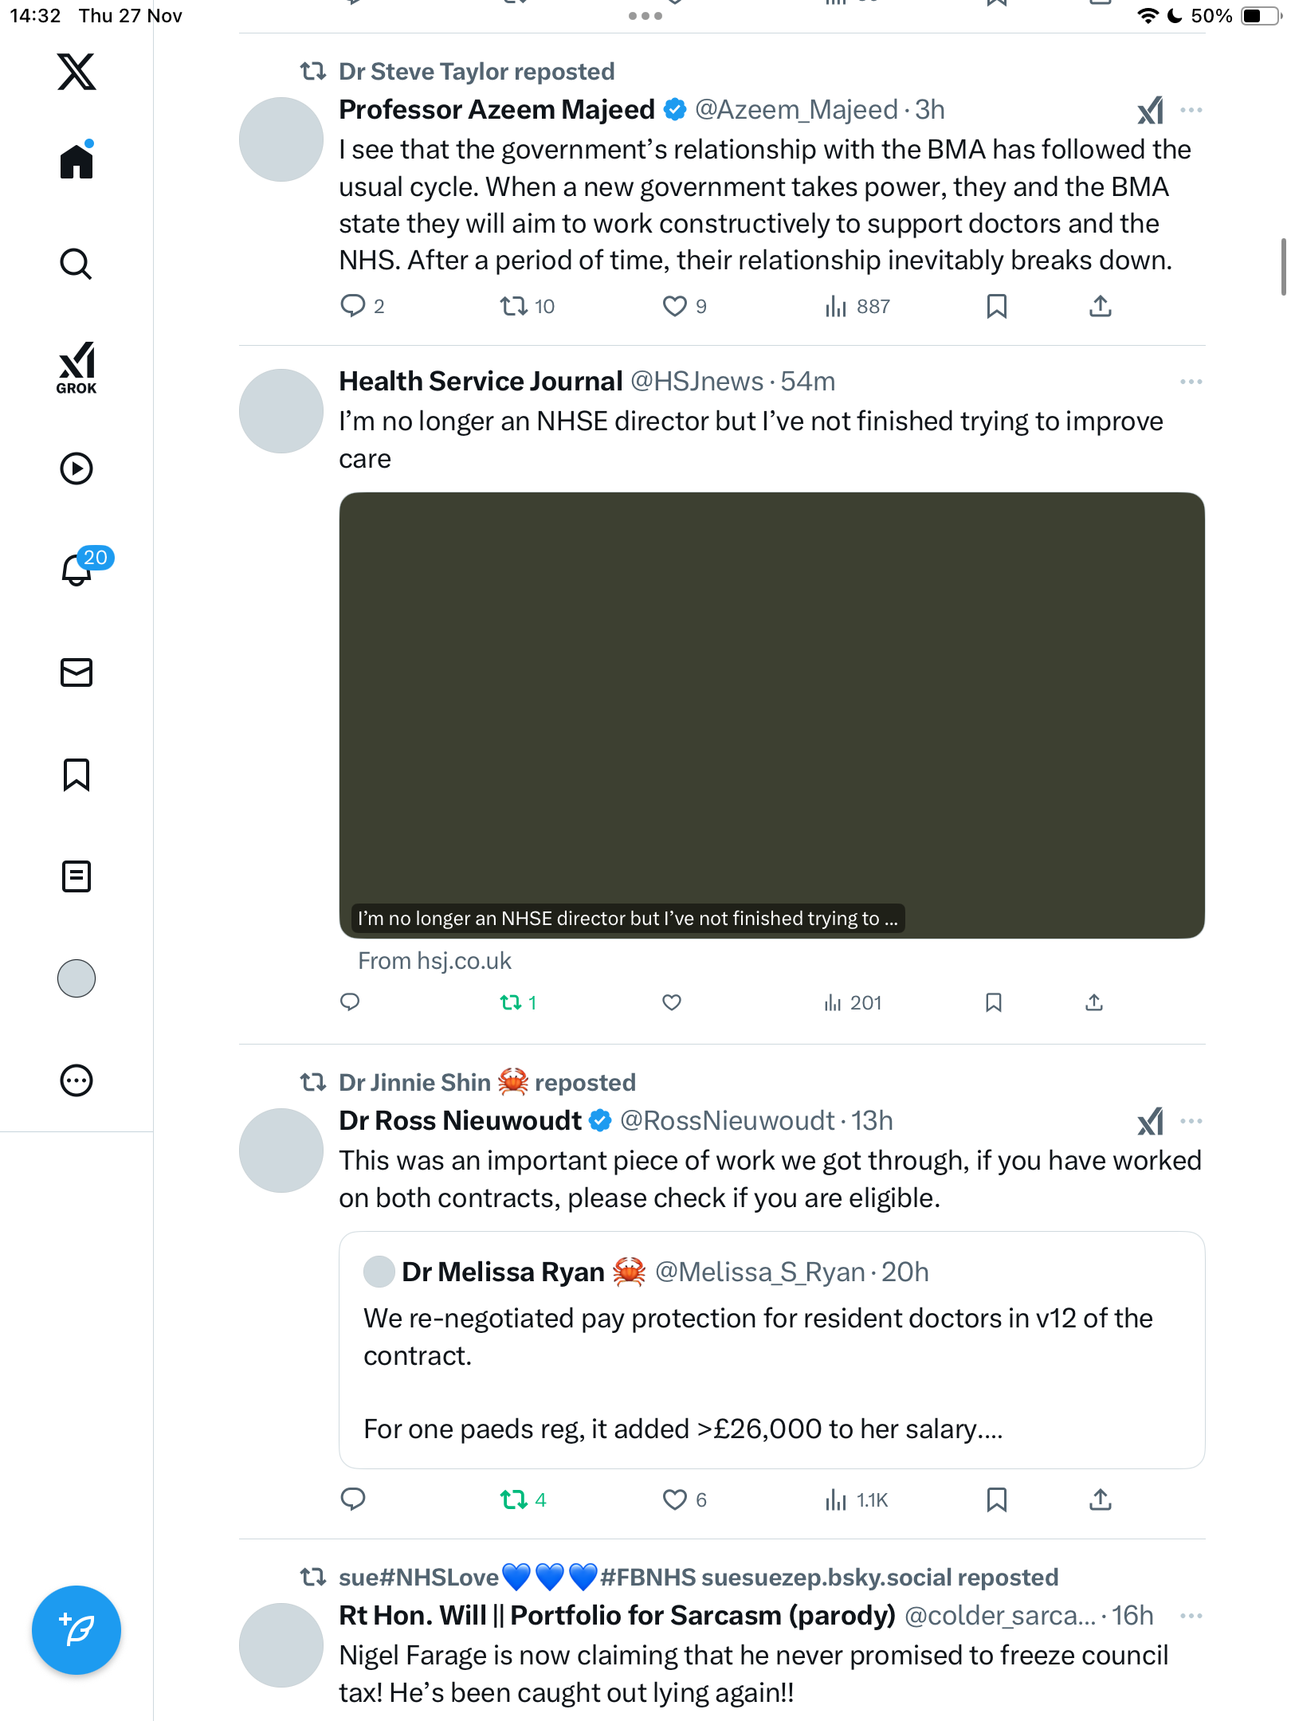Like Professor Azeem Majeed's post
Viewport: 1291px width, 1721px height.
pos(674,306)
